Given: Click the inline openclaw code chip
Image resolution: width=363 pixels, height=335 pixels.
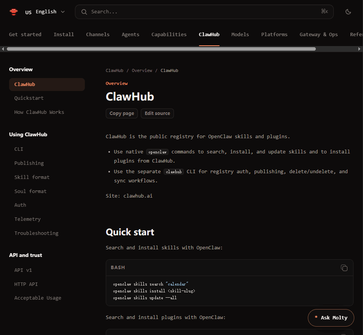Looking at the screenshot, I should 158,152.
